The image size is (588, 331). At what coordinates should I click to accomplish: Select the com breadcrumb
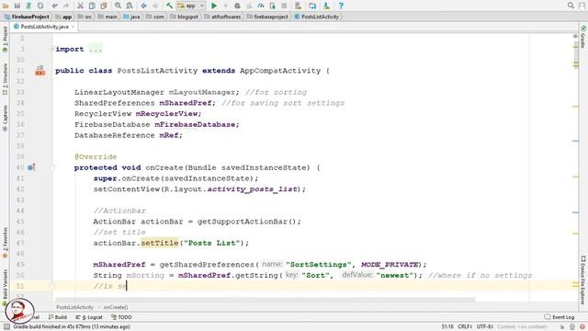click(x=155, y=17)
